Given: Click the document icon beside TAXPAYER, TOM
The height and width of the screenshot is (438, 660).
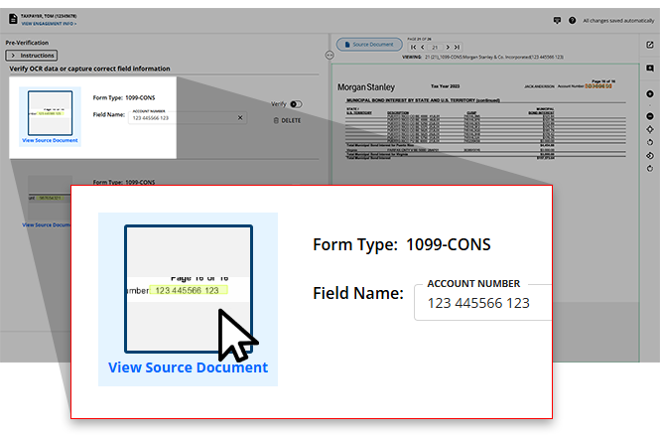Looking at the screenshot, I should coord(13,19).
